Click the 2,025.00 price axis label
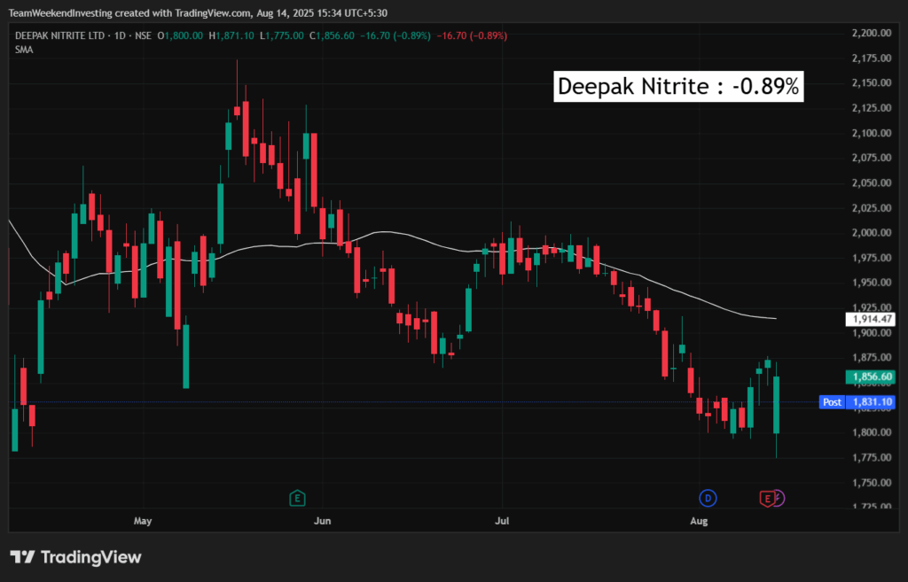 [872, 207]
